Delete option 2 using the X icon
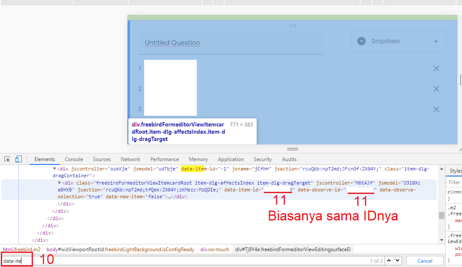Image resolution: width=462 pixels, height=267 pixels. (436, 89)
